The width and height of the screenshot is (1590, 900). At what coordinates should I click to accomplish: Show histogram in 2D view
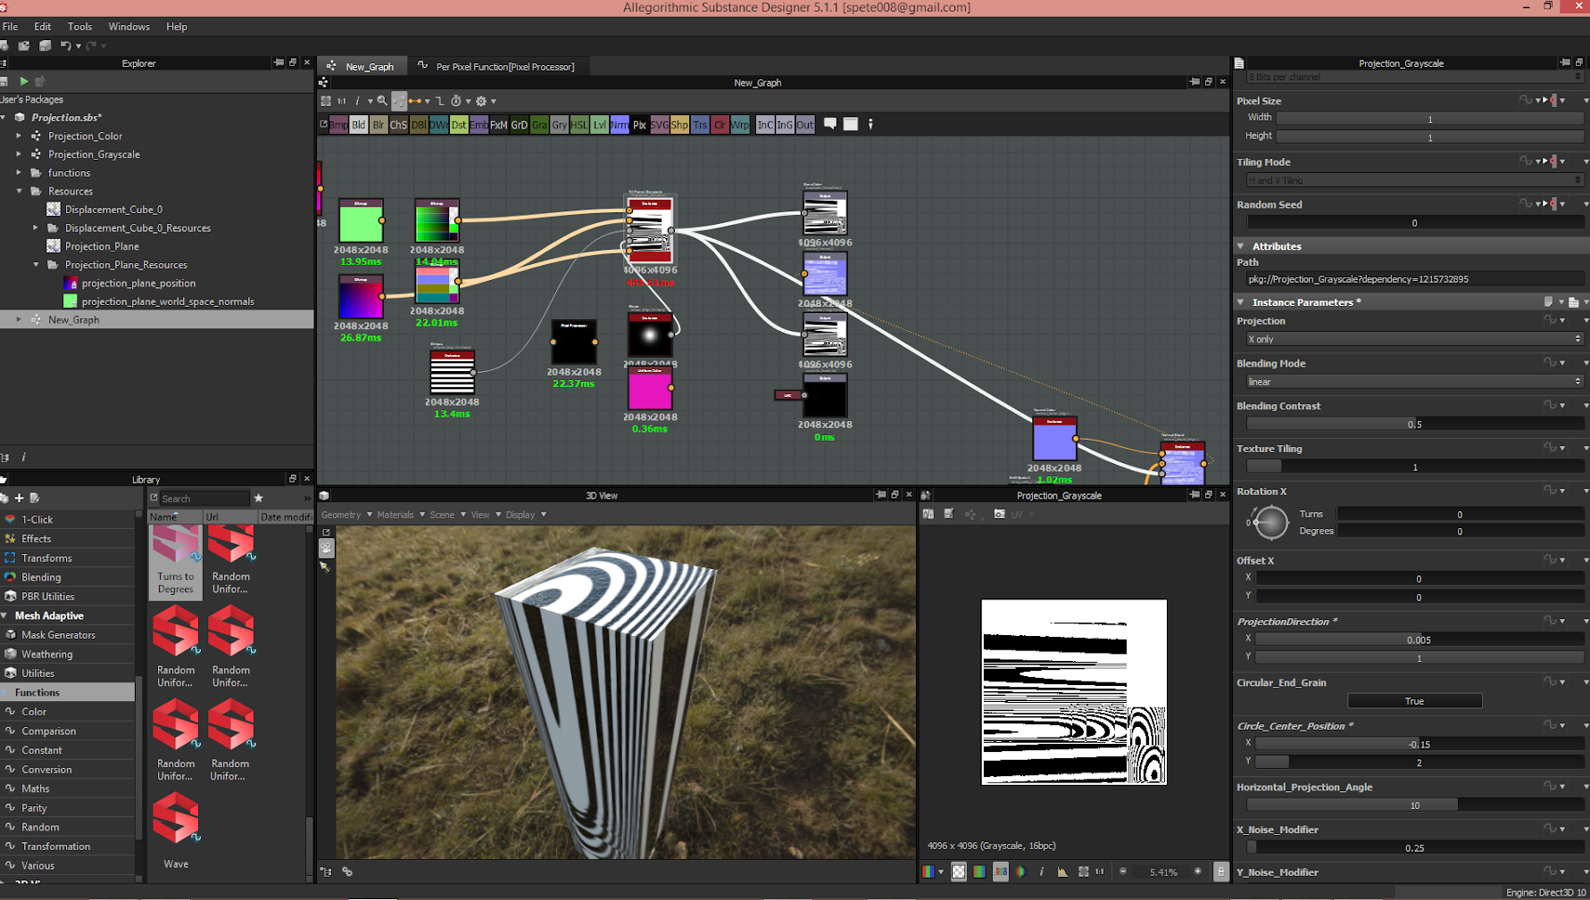point(1062,871)
